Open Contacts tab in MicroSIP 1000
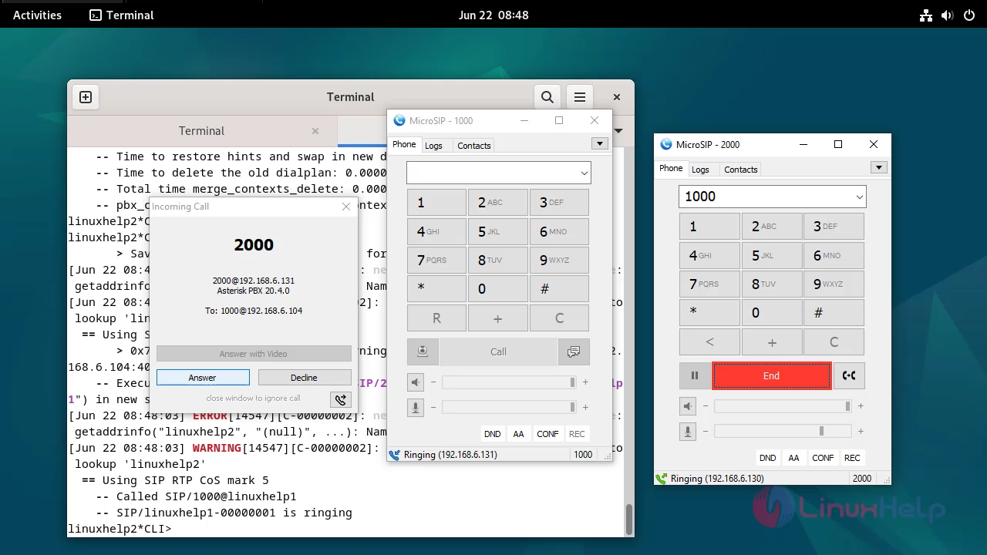 coord(474,146)
